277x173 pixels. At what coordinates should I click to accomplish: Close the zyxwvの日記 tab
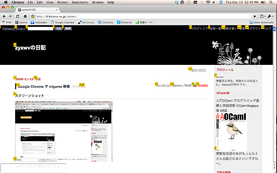coord(57,10)
